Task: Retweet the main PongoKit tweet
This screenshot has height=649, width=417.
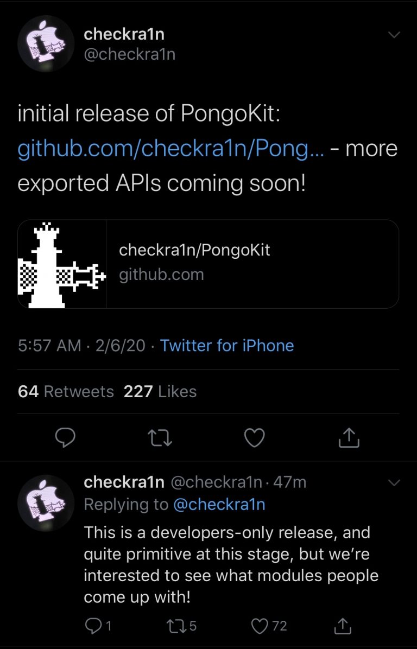Action: pyautogui.click(x=160, y=438)
